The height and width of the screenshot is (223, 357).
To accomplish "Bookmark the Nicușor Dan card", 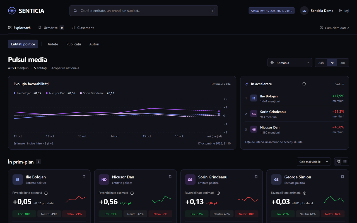I will pos(170,177).
